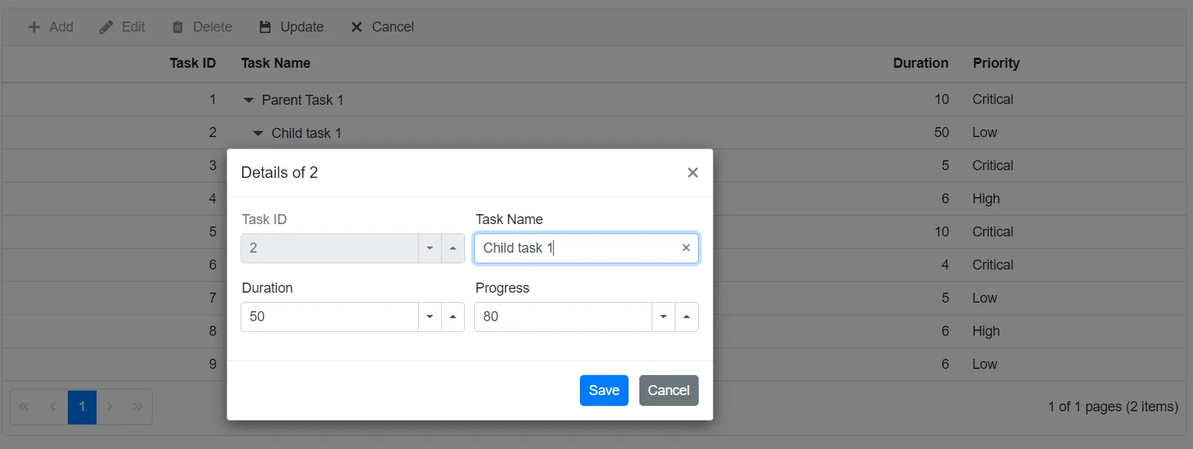Select the Delete trash icon
This screenshot has height=449, width=1193.
tap(177, 26)
